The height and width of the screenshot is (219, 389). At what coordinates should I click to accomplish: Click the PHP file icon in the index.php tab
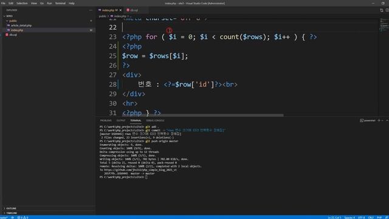[100, 10]
